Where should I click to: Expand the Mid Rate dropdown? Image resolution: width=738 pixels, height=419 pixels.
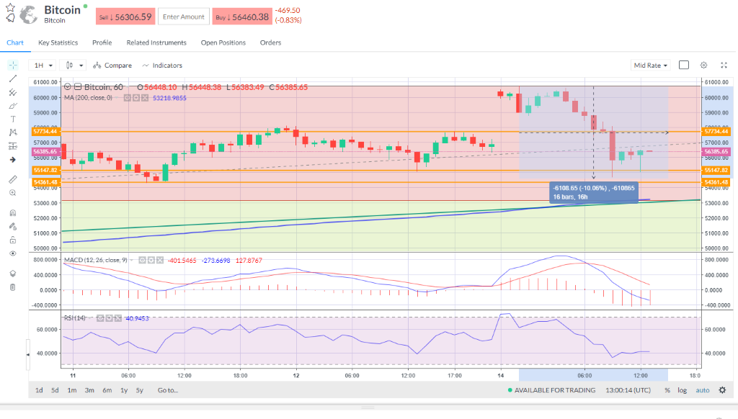[650, 65]
